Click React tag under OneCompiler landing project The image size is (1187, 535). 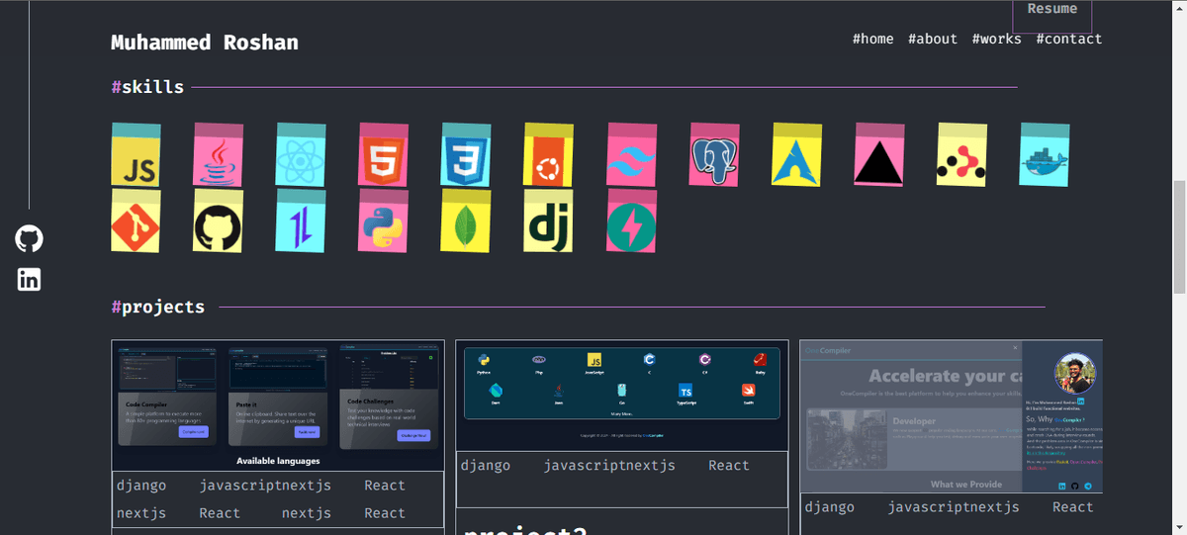coord(1073,506)
